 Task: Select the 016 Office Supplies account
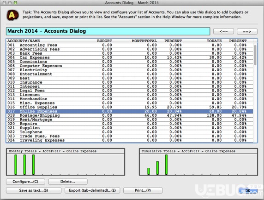pyautogui.click(x=130, y=107)
